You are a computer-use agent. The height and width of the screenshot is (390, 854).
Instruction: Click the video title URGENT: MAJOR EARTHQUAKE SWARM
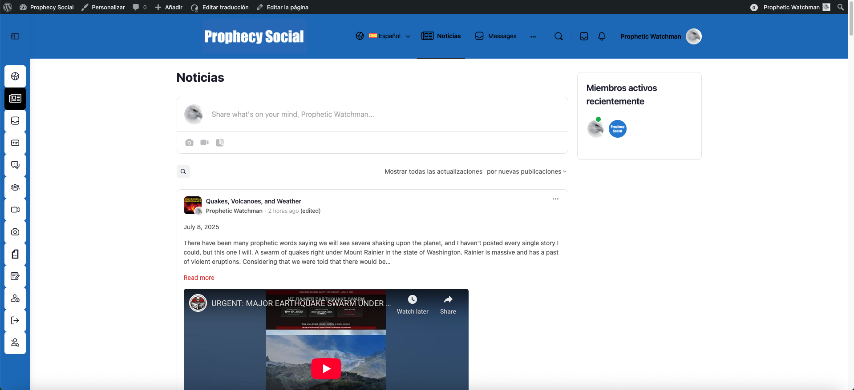[301, 303]
